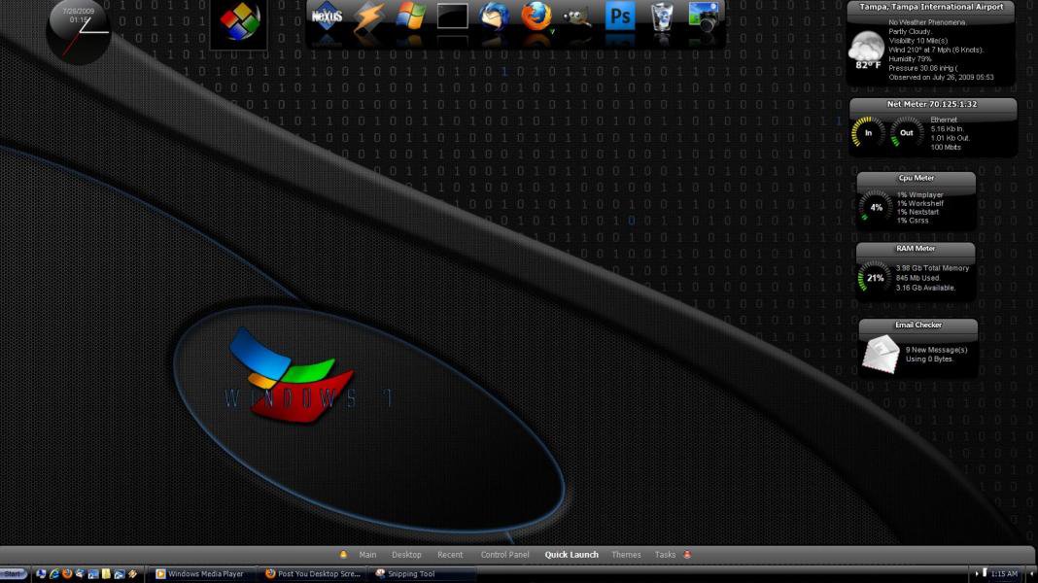Expand hidden system tray icons arrow
Viewport: 1038px width, 583px height.
coord(977,573)
